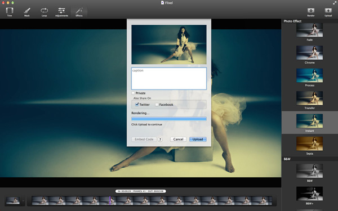Apply the Process photo effect
Image resolution: width=338 pixels, height=211 pixels.
point(309,75)
